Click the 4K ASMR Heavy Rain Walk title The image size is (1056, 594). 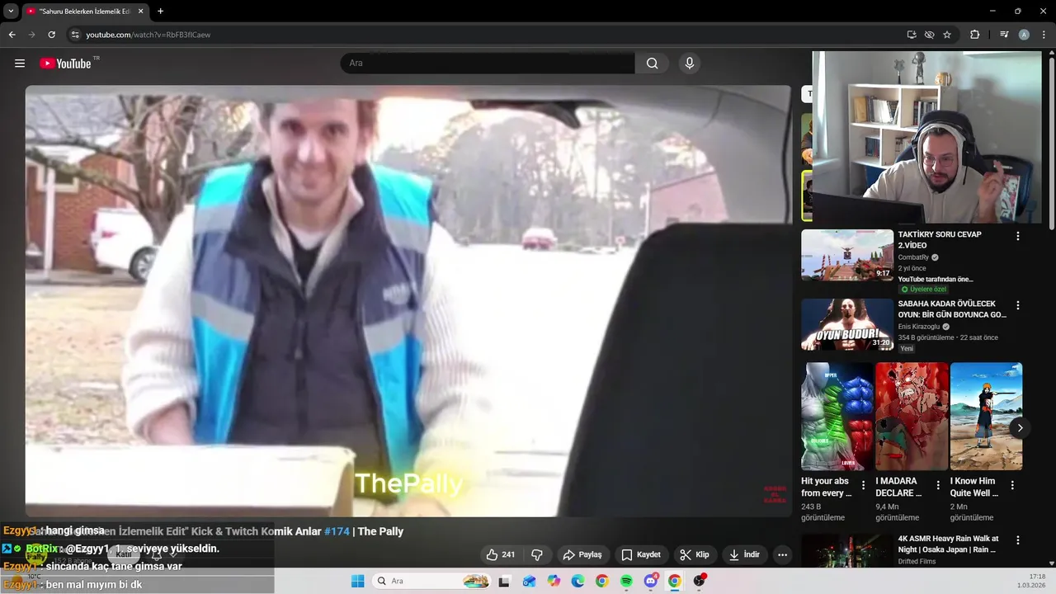coord(948,544)
